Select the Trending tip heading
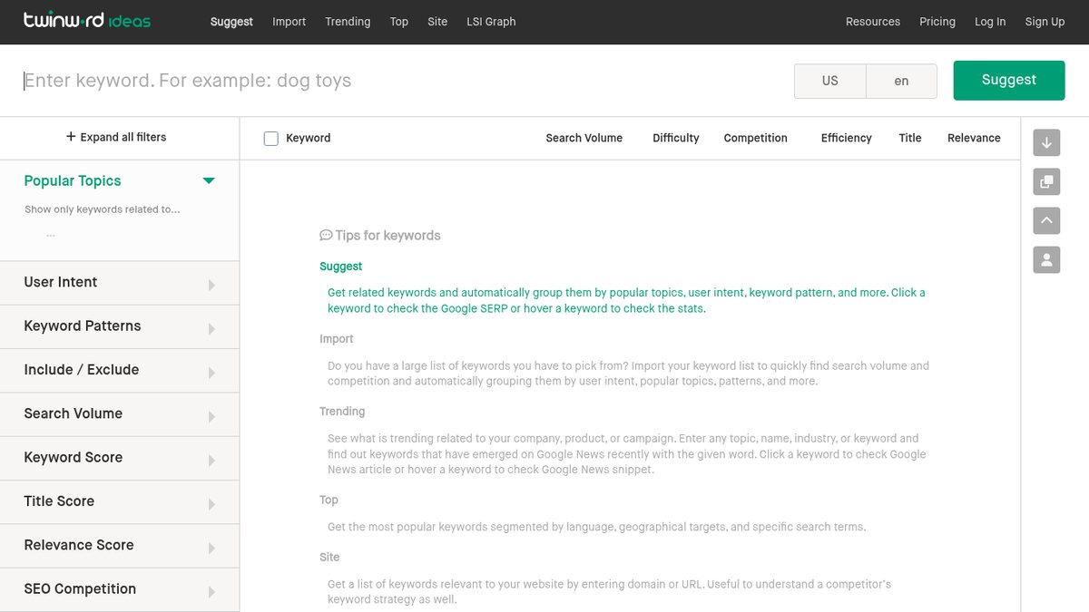The width and height of the screenshot is (1089, 612). (x=342, y=412)
